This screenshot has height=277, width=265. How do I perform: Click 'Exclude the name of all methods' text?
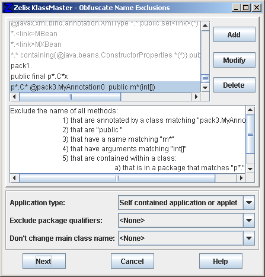(x=64, y=111)
